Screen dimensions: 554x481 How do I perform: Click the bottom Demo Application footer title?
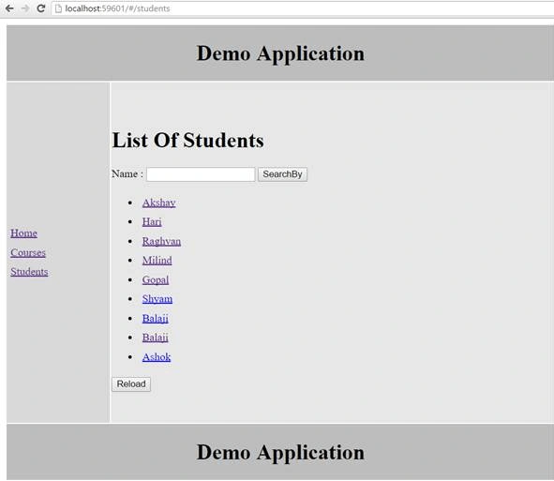[x=280, y=453]
